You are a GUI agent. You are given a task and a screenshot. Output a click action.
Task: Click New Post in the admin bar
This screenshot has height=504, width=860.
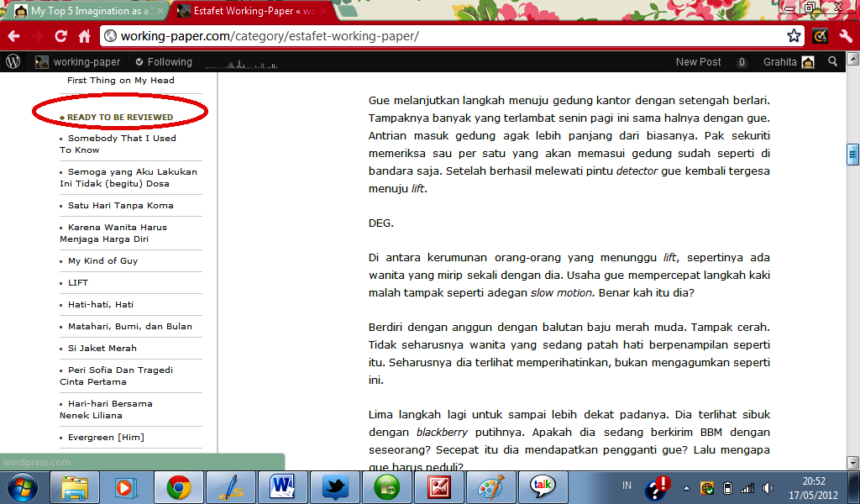(x=698, y=61)
